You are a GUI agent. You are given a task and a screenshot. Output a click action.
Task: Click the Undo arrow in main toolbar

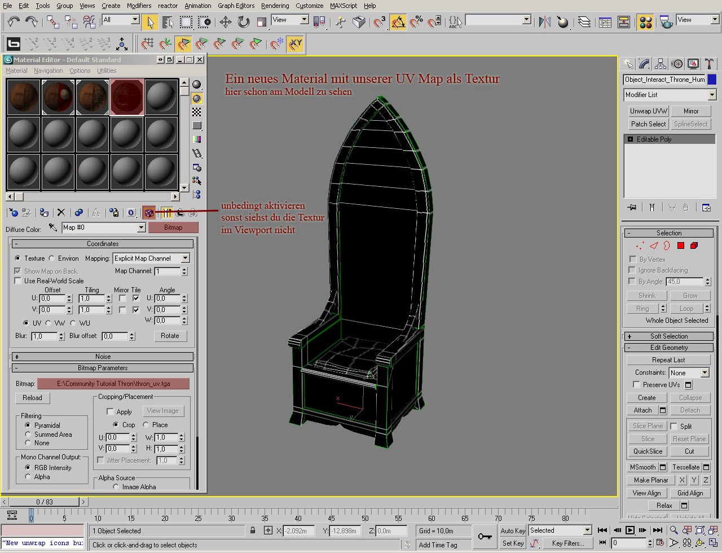[x=14, y=22]
